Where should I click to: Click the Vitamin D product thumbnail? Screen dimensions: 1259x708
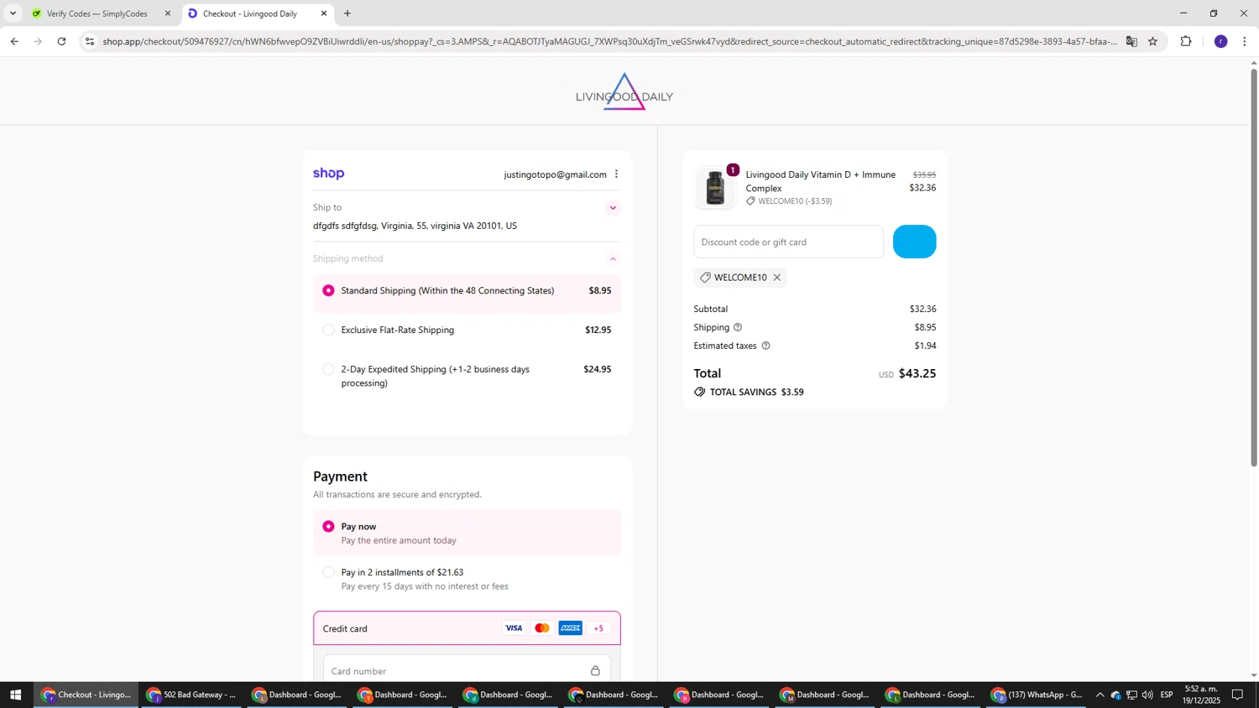[716, 188]
